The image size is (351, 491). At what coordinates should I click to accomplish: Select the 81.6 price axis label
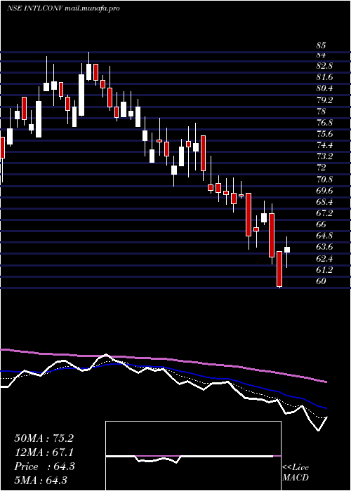[324, 77]
